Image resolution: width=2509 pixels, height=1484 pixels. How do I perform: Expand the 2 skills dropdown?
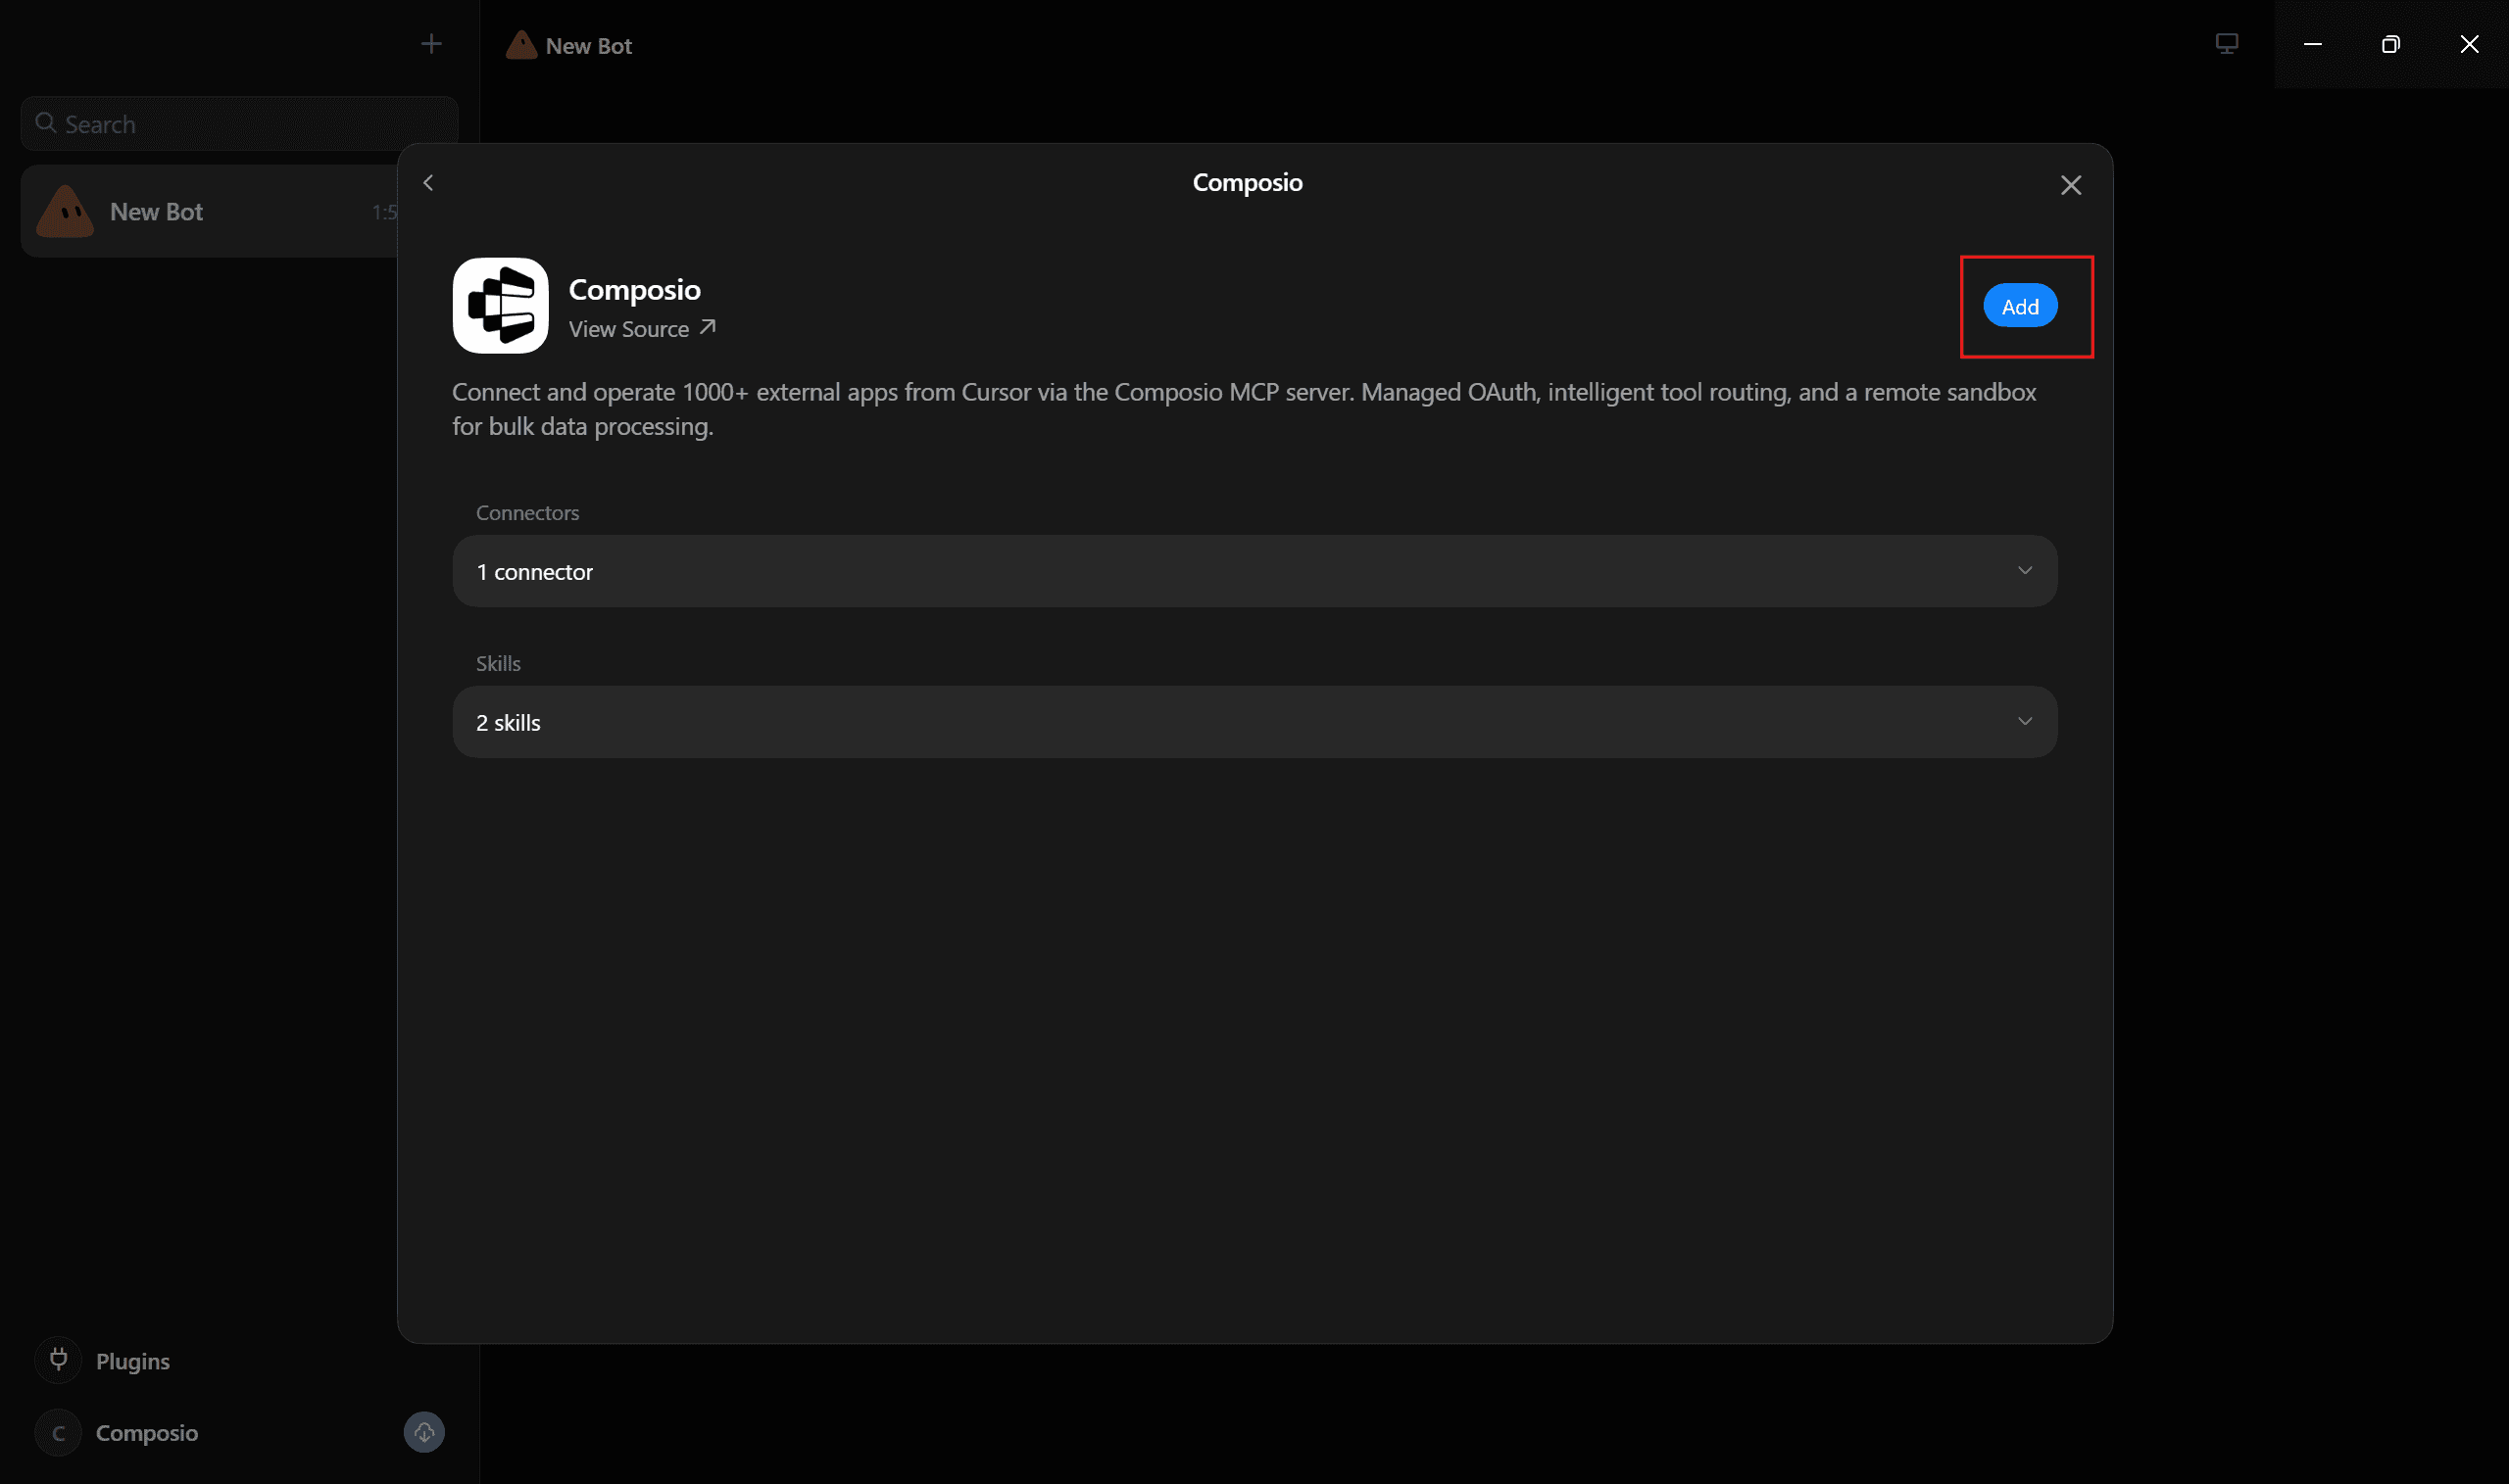(x=1254, y=722)
